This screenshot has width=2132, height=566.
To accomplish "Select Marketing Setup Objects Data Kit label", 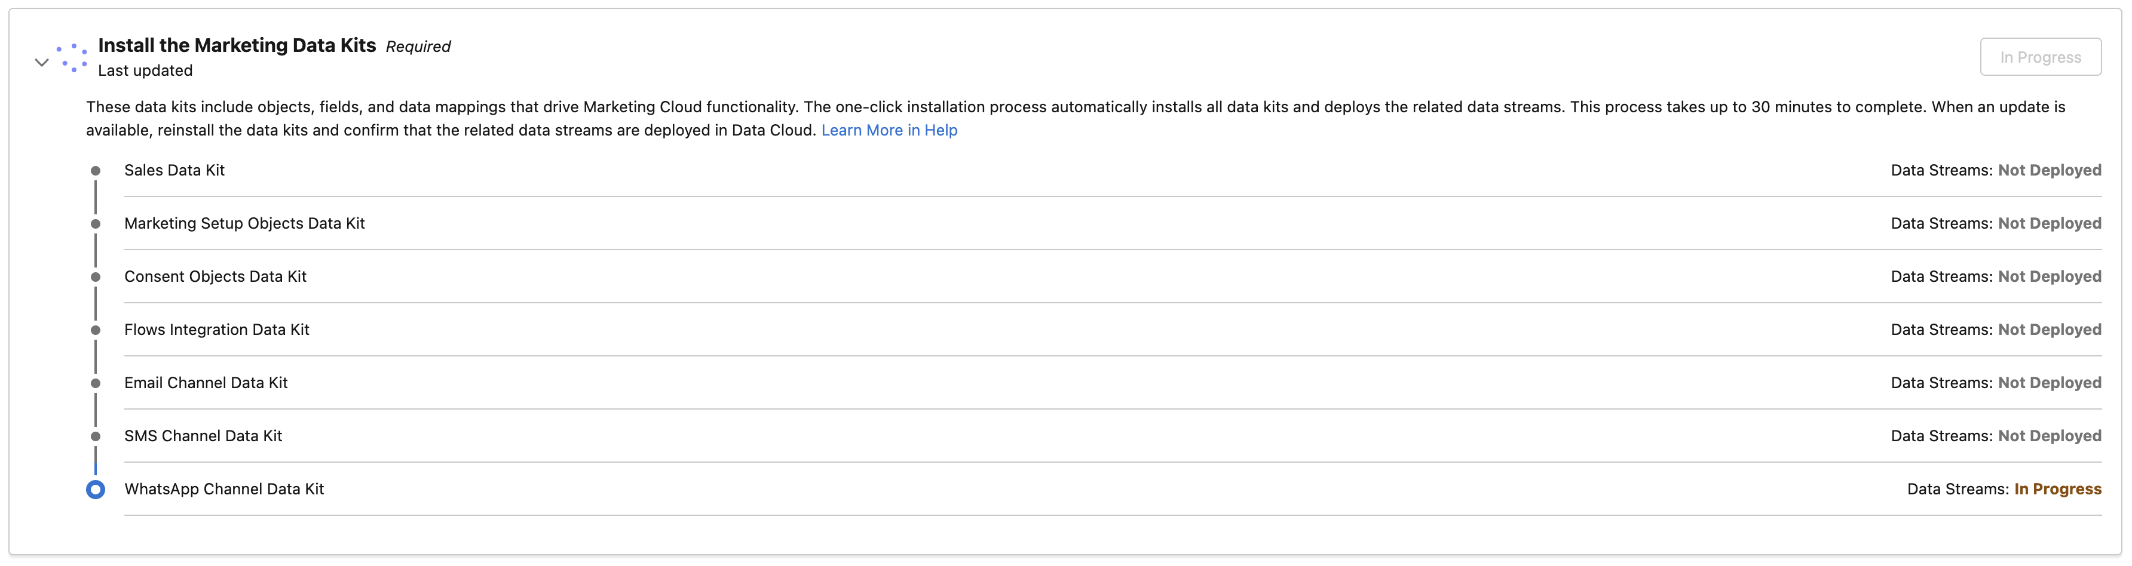I will [244, 223].
